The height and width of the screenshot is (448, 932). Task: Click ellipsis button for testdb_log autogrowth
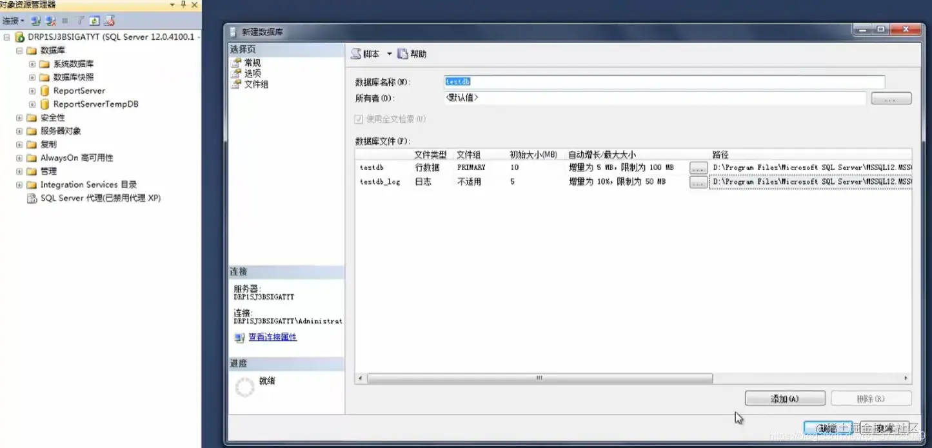click(x=699, y=182)
